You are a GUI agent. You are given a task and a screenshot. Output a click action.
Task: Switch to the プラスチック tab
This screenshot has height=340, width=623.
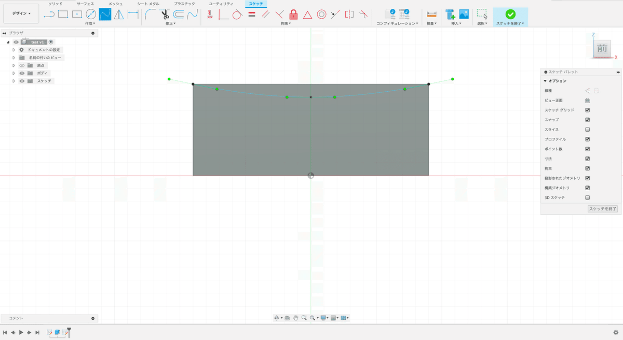pyautogui.click(x=184, y=4)
